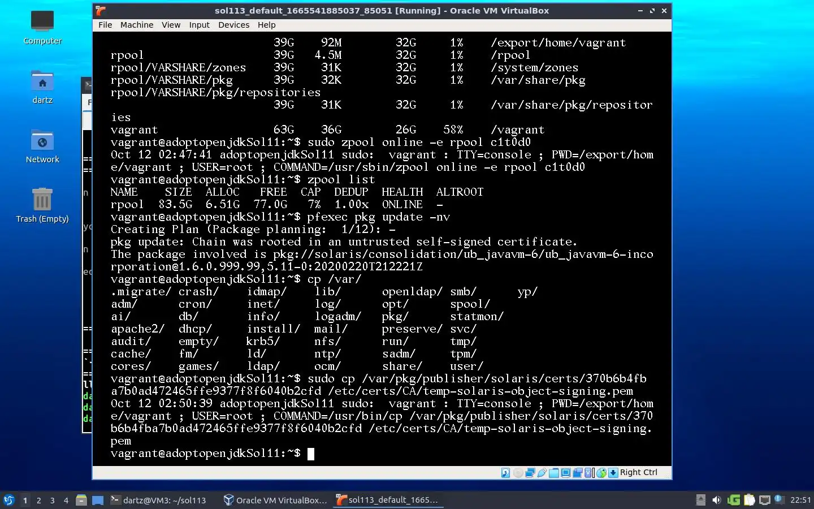Image resolution: width=814 pixels, height=509 pixels.
Task: Click the VirtualBox window title icon
Action: [x=101, y=10]
